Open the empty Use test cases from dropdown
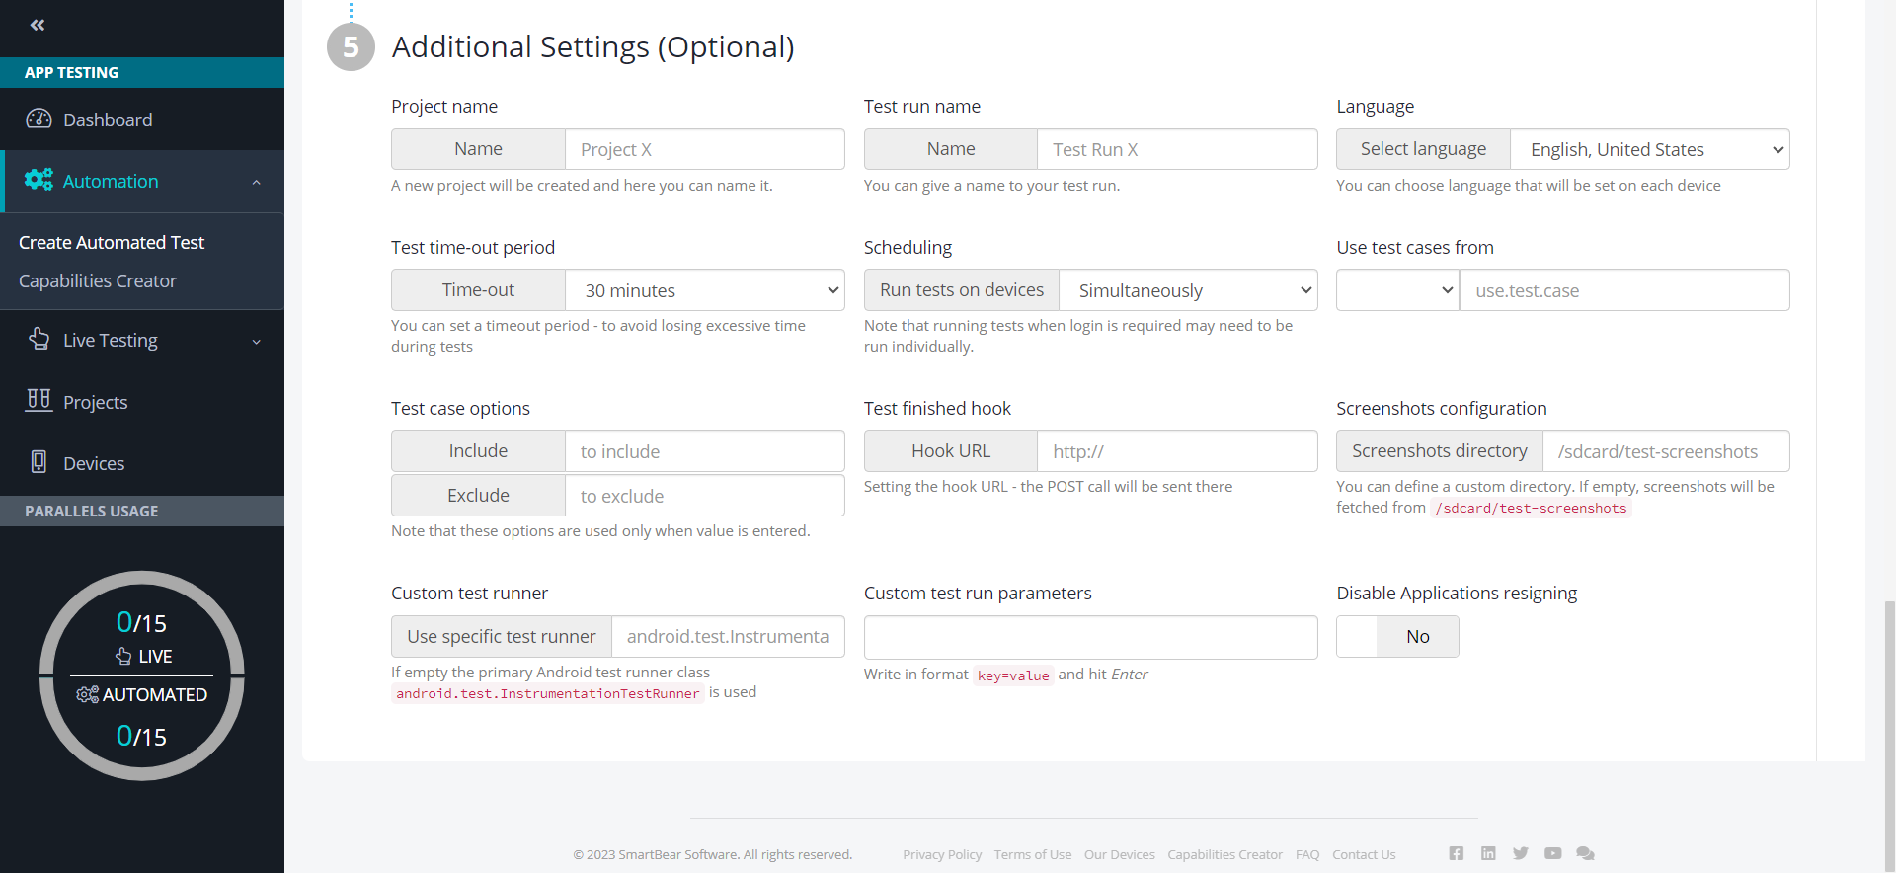The height and width of the screenshot is (873, 1896). pos(1397,290)
